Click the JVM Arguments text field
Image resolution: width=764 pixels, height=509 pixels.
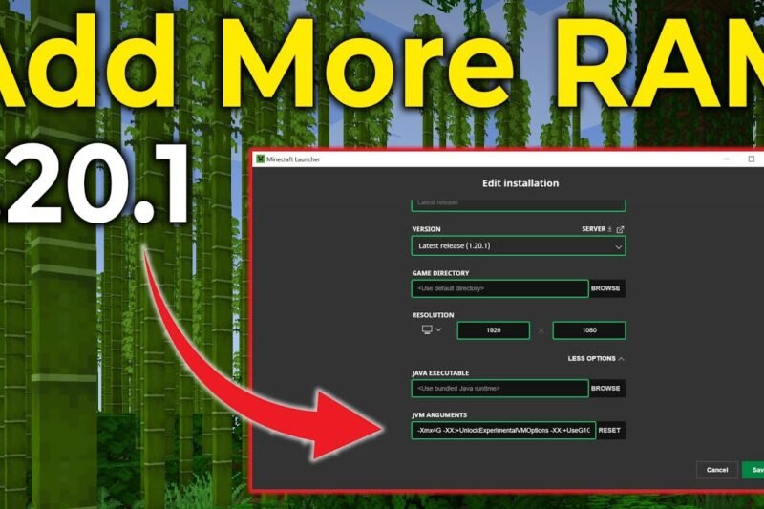(x=503, y=430)
